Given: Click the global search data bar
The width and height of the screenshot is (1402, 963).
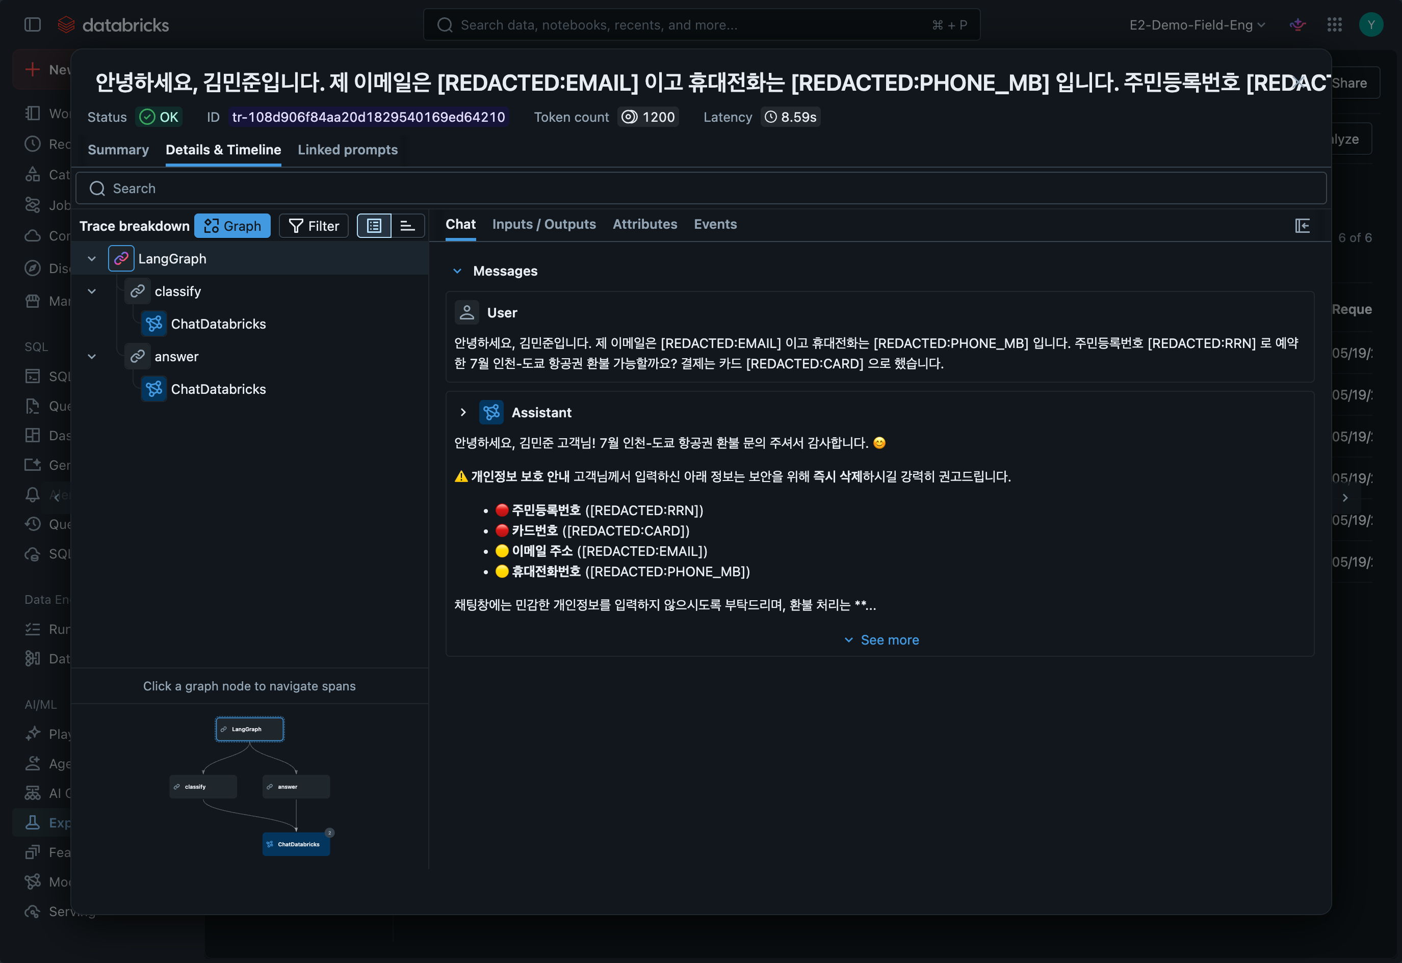Looking at the screenshot, I should [702, 25].
